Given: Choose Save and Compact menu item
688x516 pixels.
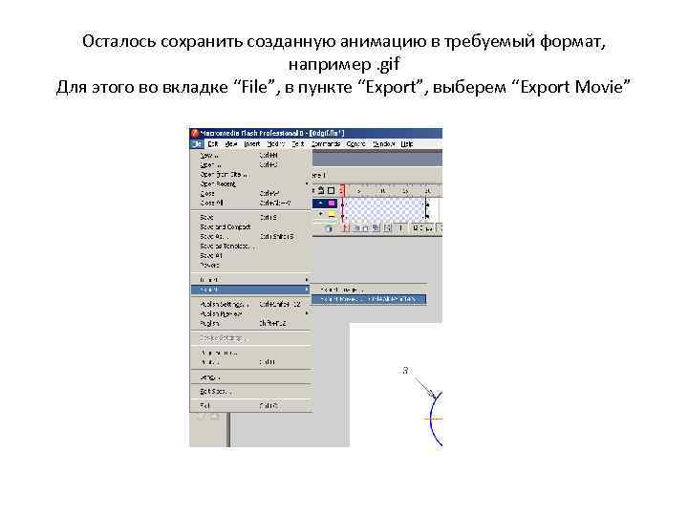Looking at the screenshot, I should point(251,227).
